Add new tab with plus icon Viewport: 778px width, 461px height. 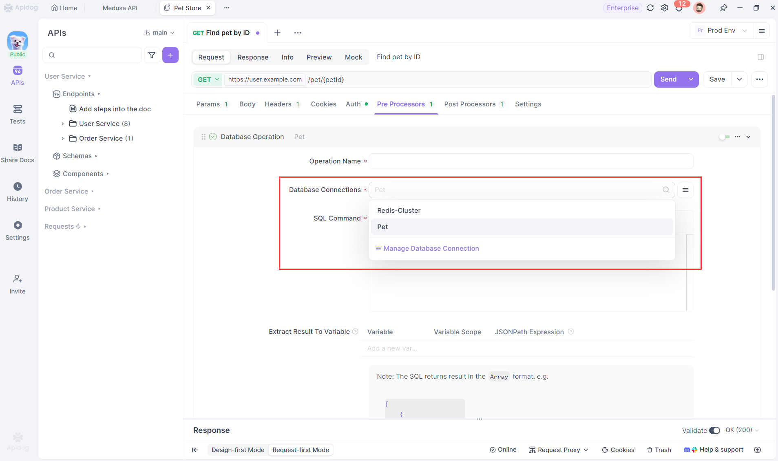pos(277,33)
